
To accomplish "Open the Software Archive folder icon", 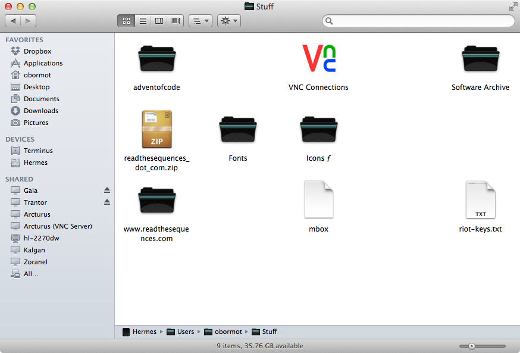I will tap(481, 59).
